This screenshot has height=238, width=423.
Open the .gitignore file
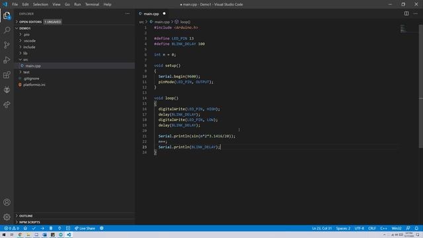[31, 78]
